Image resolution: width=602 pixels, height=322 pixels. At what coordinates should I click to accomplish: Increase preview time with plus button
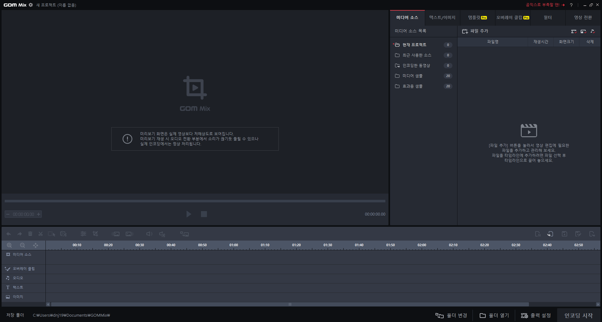(39, 214)
